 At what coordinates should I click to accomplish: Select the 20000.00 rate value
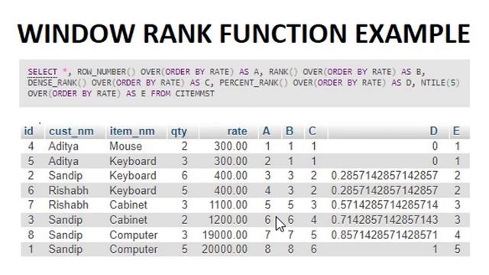point(225,250)
